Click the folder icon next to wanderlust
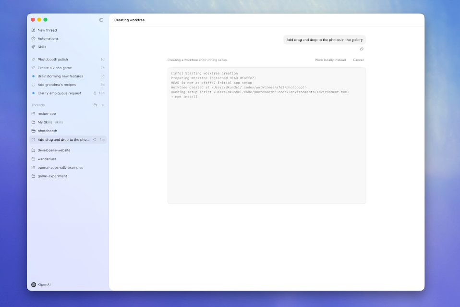 (x=34, y=159)
